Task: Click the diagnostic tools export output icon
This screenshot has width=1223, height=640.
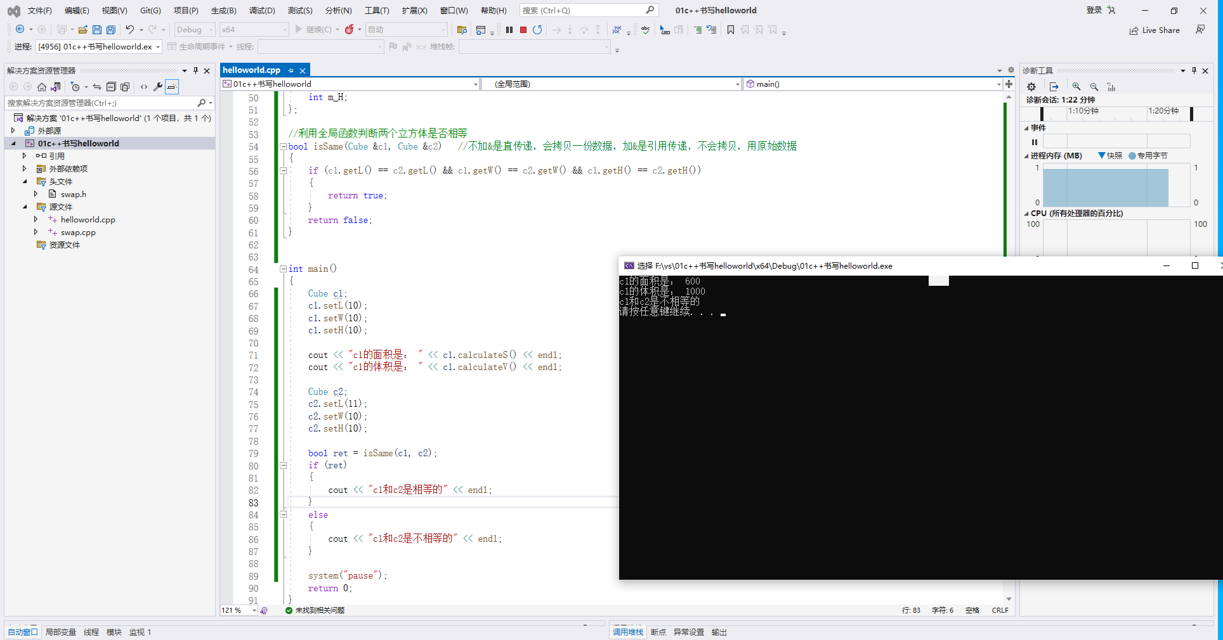Action: [1054, 87]
